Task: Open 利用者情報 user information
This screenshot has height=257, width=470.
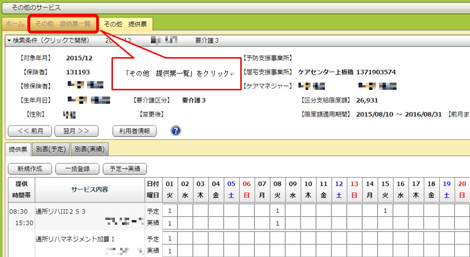Action: [x=134, y=131]
